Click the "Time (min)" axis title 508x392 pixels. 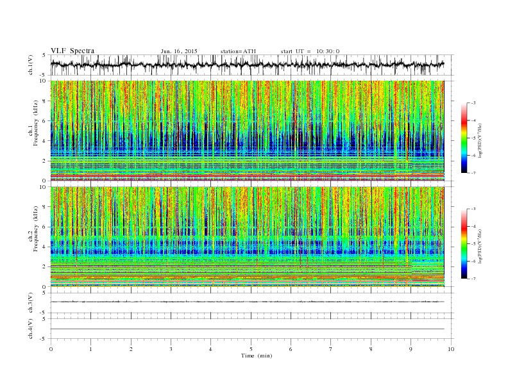pos(257,355)
